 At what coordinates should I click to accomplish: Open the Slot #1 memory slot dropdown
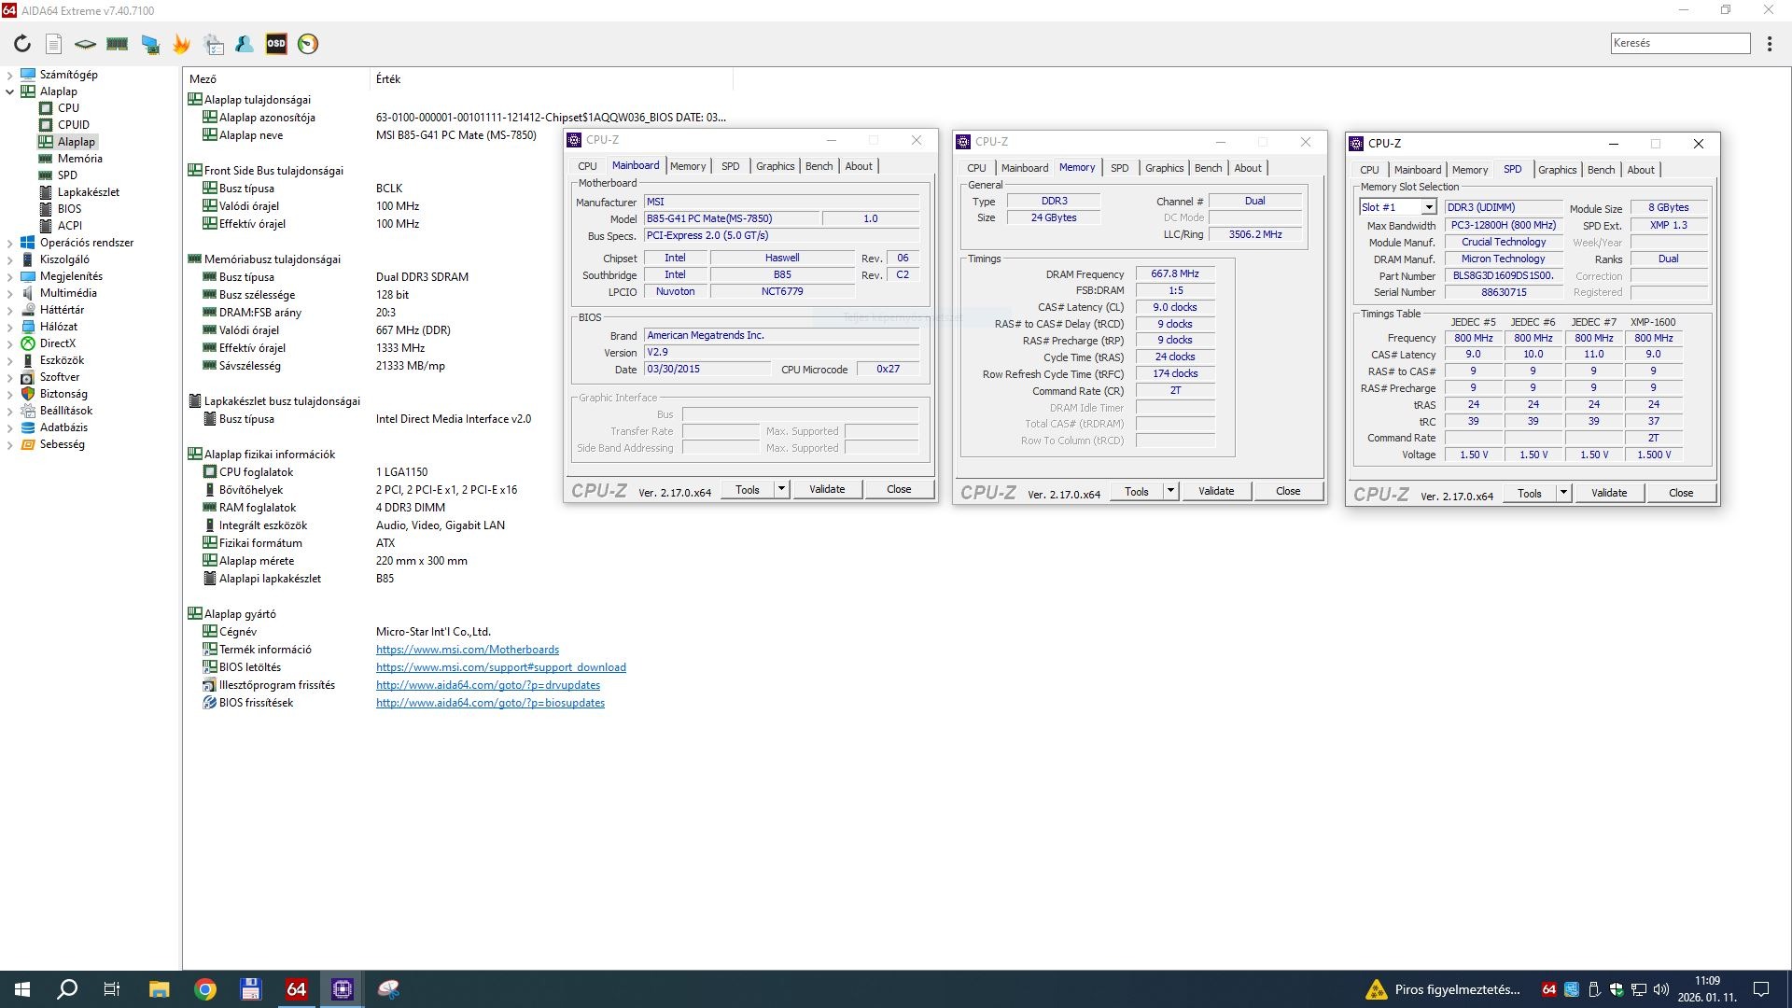coord(1428,207)
